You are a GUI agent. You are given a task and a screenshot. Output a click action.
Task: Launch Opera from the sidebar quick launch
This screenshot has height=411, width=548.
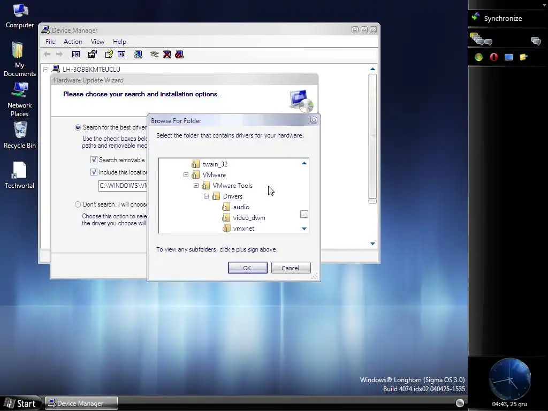pyautogui.click(x=493, y=57)
